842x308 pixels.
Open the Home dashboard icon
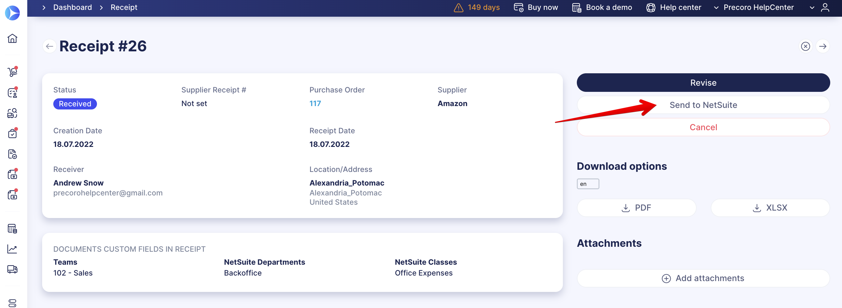pos(12,38)
